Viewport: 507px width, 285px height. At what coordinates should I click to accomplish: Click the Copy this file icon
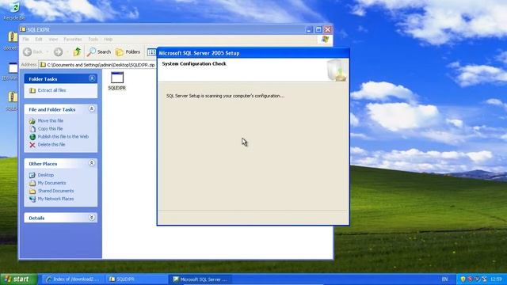pyautogui.click(x=32, y=129)
